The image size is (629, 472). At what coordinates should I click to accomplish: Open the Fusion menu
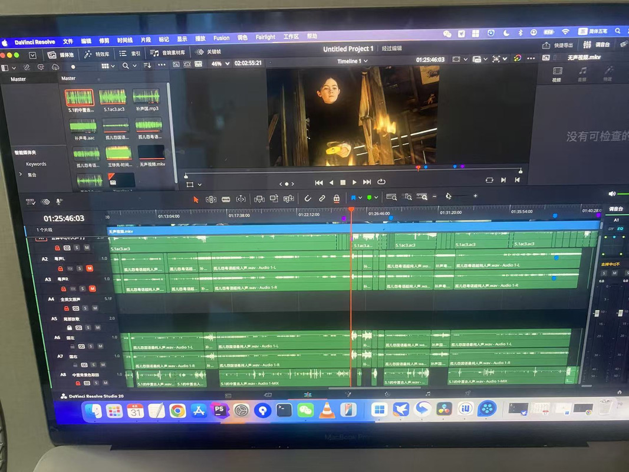(x=222, y=38)
